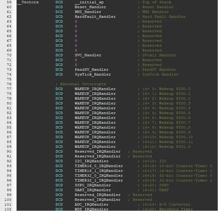Click line number 90 in the gutter
Screen dimensions: 218x211
9,151
